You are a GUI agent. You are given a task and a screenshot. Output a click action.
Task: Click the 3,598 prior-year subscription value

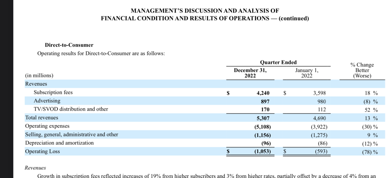pyautogui.click(x=319, y=93)
